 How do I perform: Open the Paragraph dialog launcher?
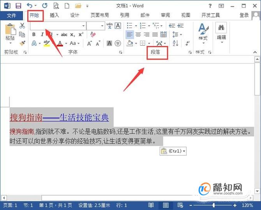tap(190, 53)
